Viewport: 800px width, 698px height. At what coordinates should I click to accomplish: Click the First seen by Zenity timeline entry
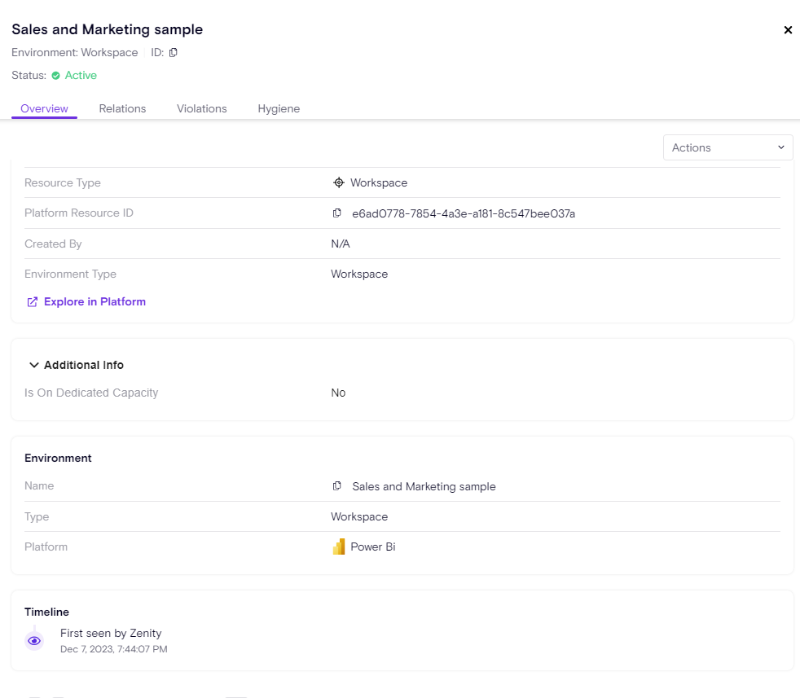click(111, 633)
